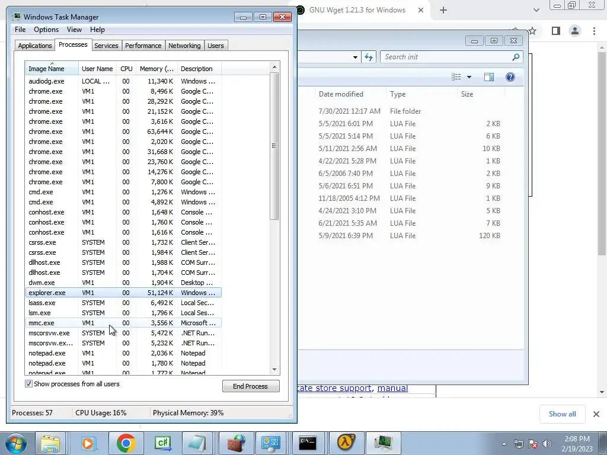Viewport: 607px width, 455px height.
Task: Select the mmc.exe process row
Action: click(x=123, y=323)
